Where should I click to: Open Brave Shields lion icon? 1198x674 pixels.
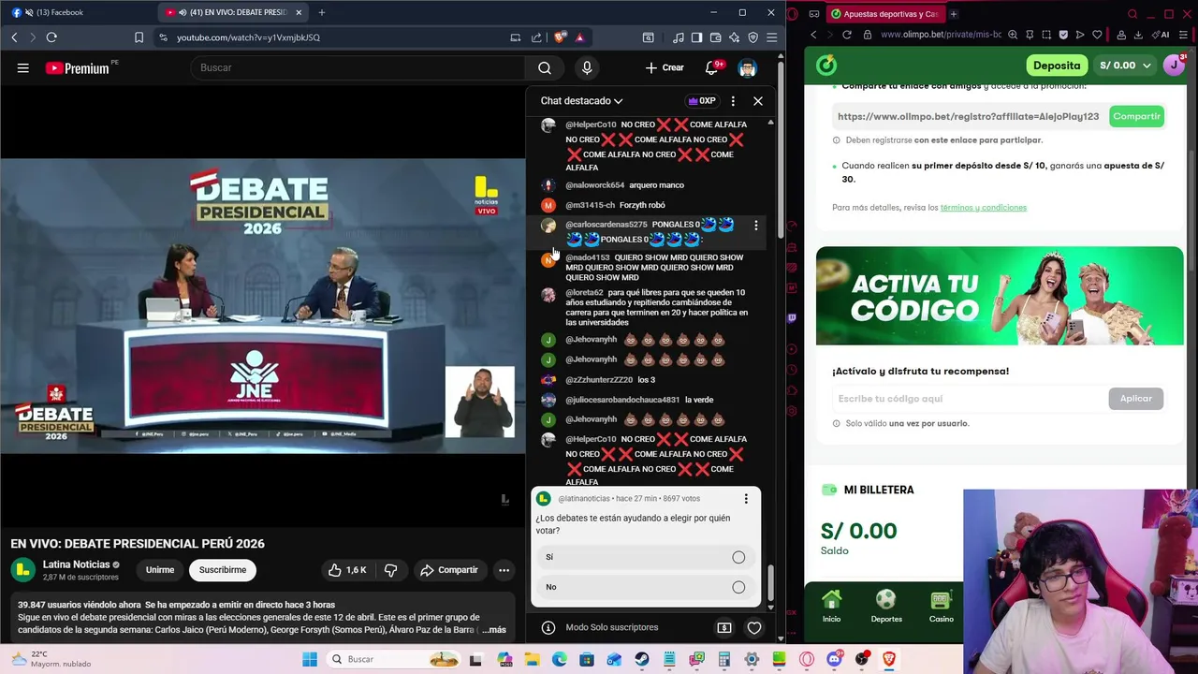561,37
